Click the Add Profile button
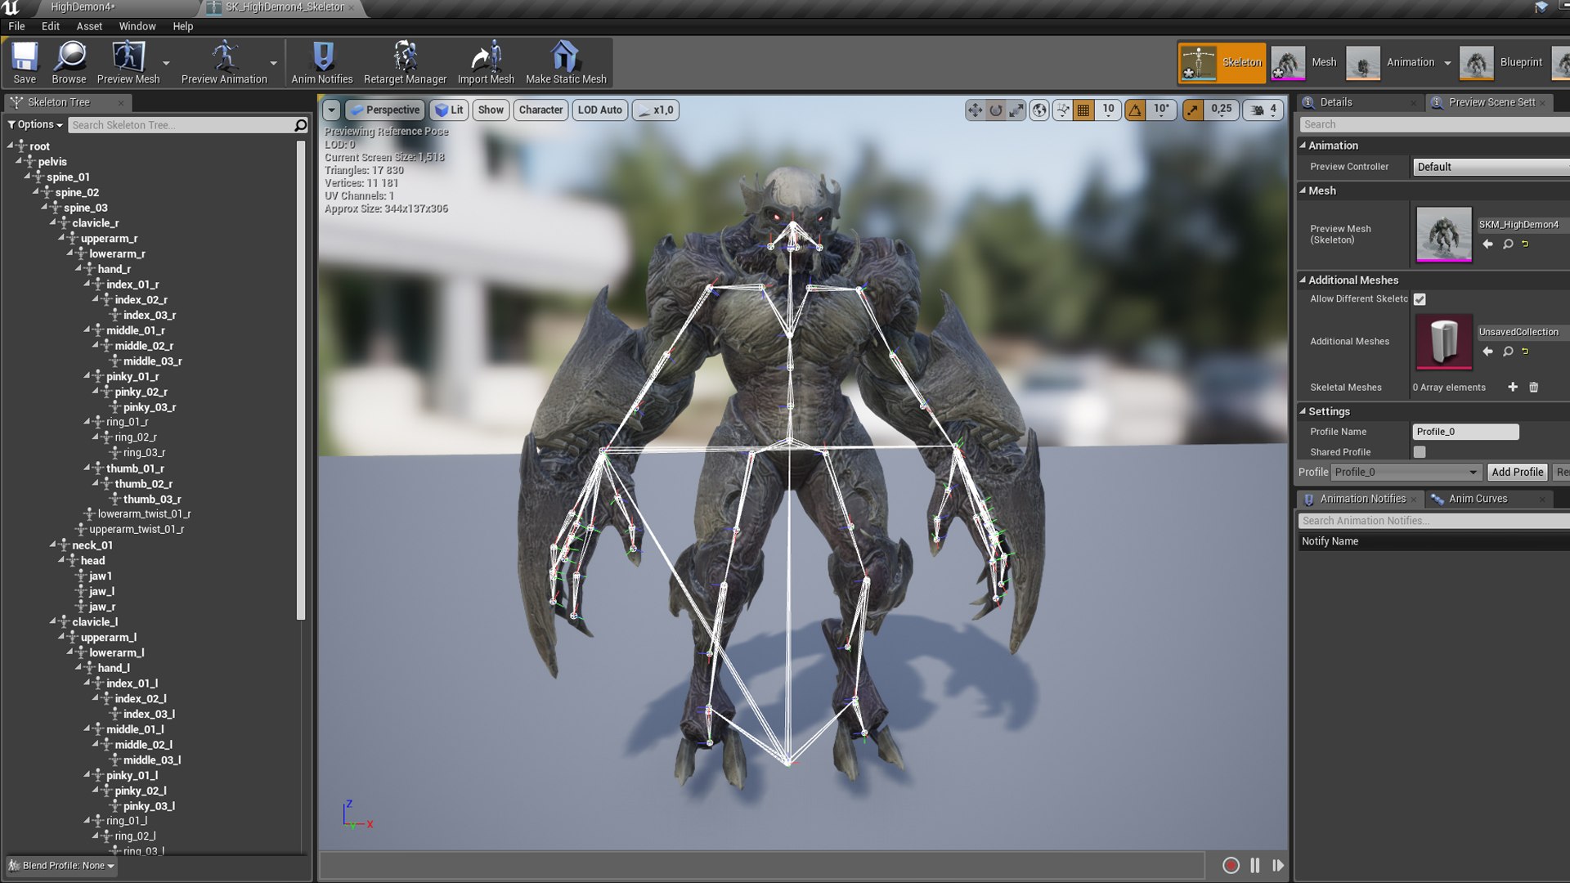Viewport: 1570px width, 883px height. pos(1517,472)
